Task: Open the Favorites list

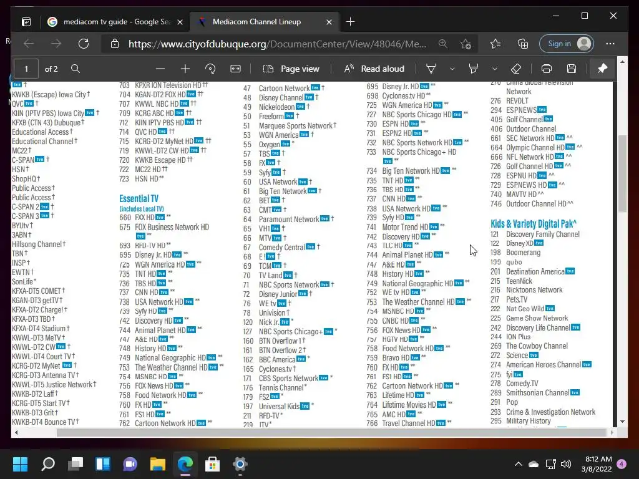Action: coord(495,44)
